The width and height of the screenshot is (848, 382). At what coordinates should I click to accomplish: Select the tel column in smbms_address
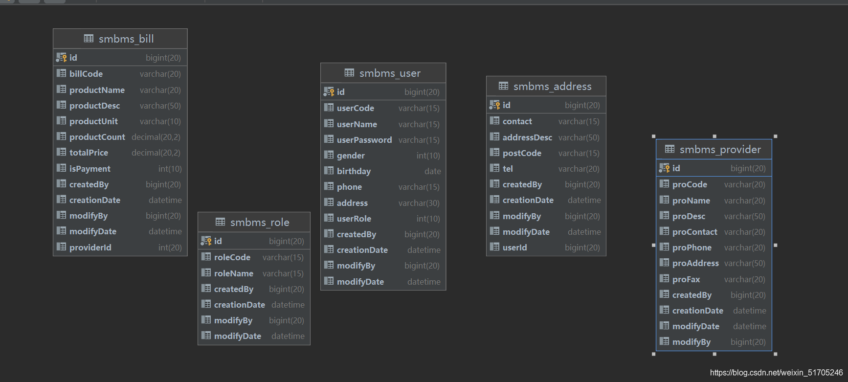pyautogui.click(x=546, y=169)
